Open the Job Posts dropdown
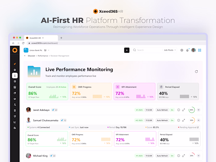216x162 pixels. coord(170,50)
